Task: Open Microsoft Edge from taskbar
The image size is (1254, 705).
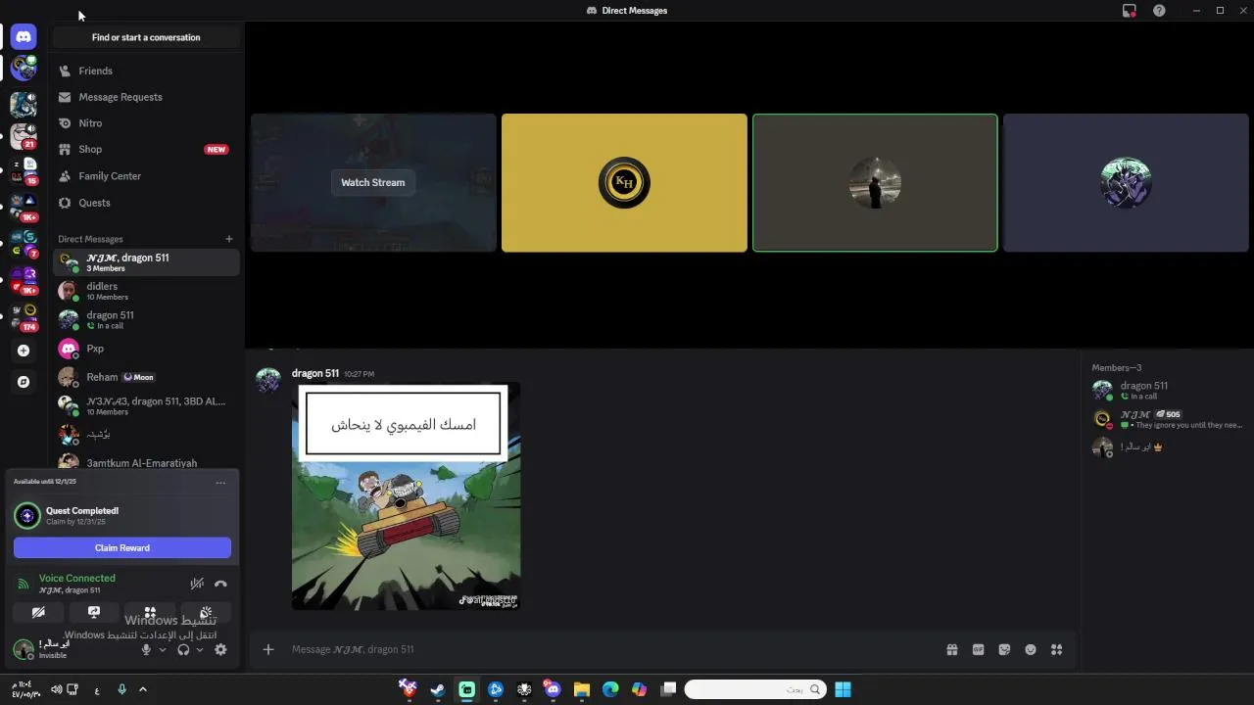Action: click(610, 689)
